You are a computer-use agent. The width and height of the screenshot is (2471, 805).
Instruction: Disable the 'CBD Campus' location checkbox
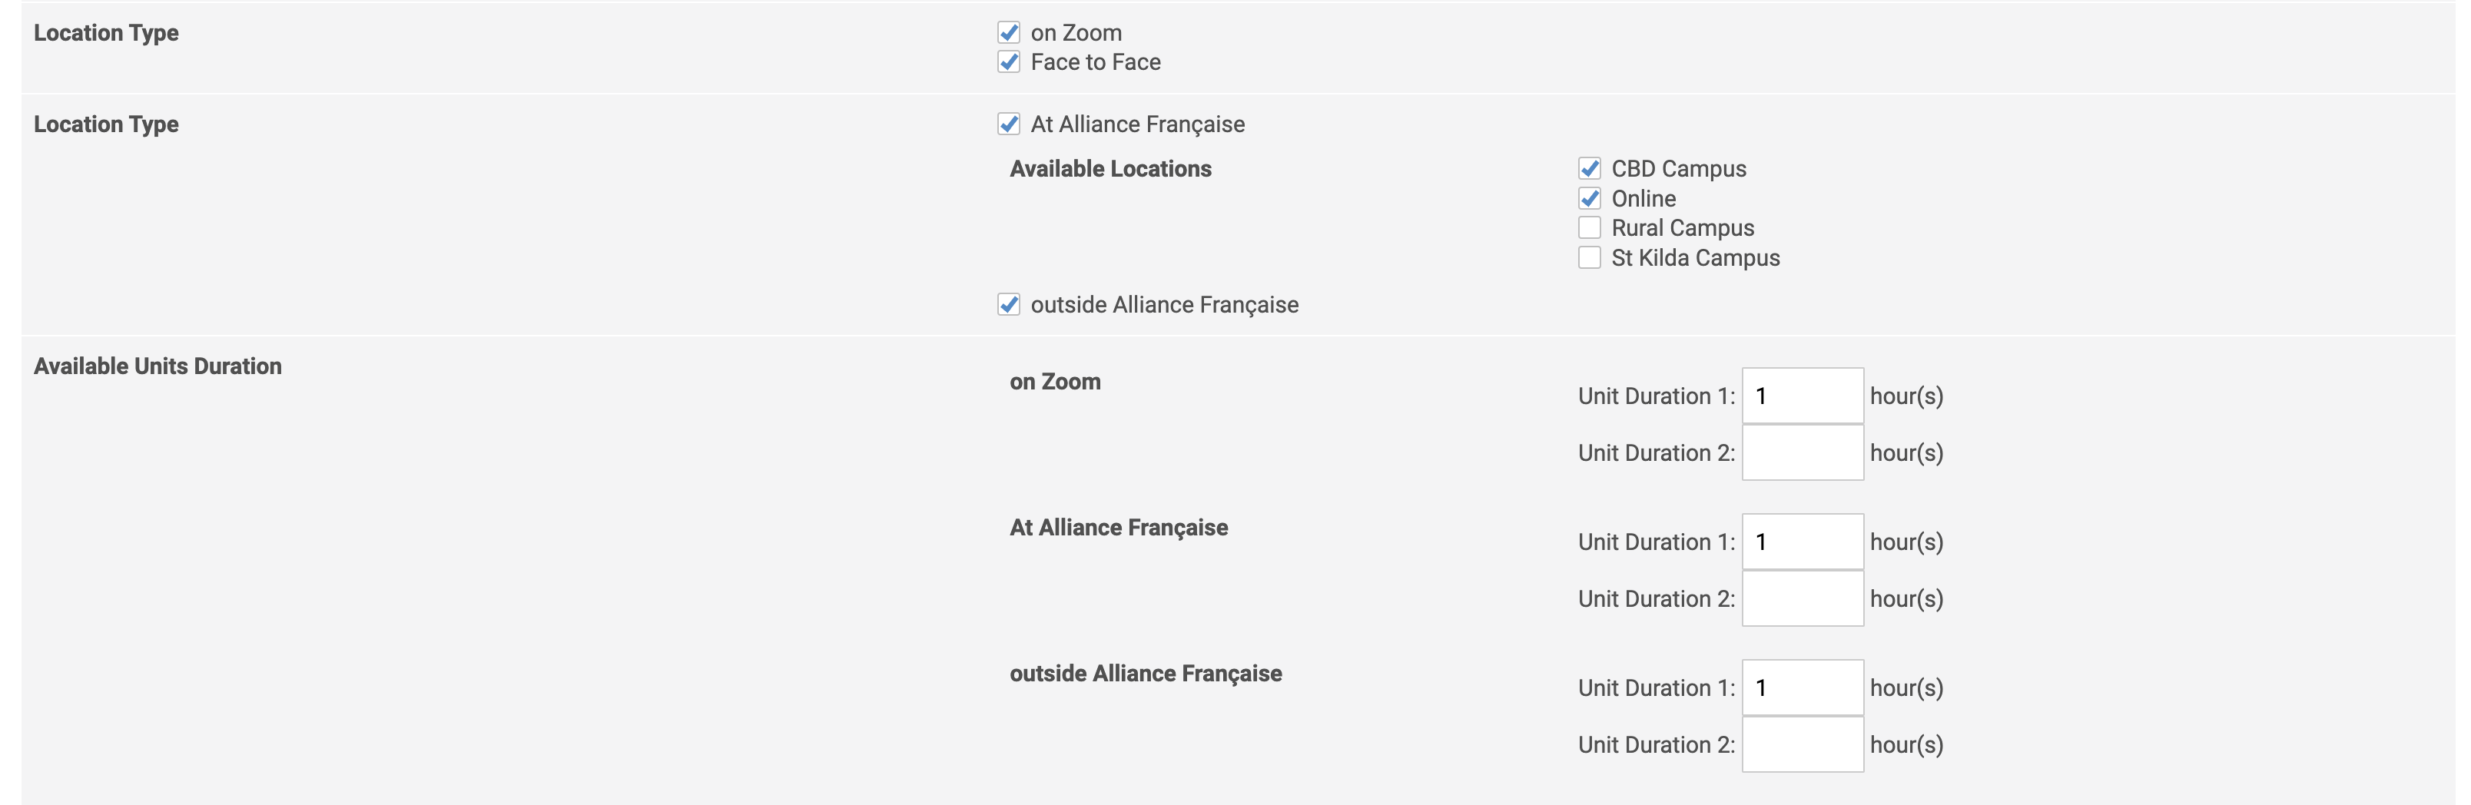(x=1590, y=169)
